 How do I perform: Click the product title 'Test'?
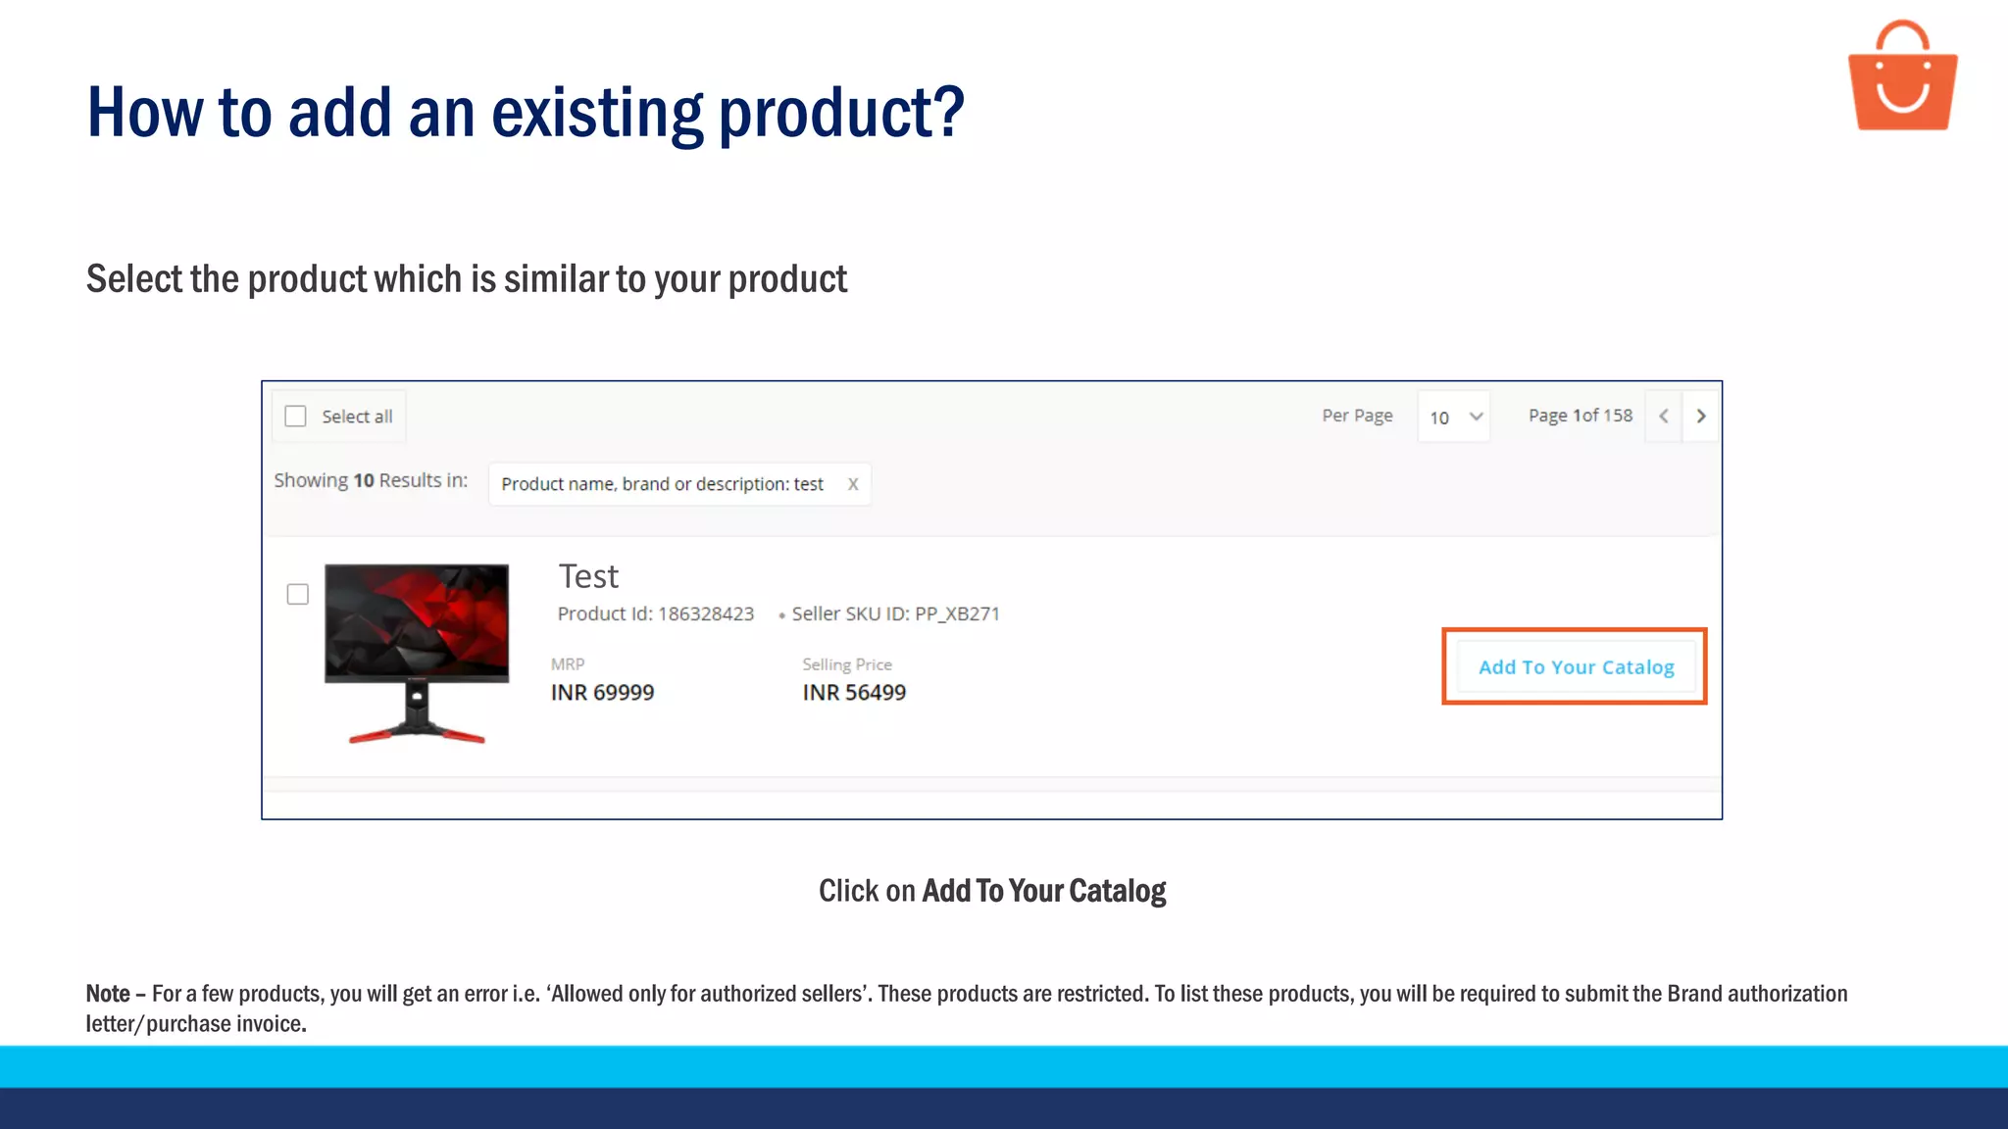588,576
